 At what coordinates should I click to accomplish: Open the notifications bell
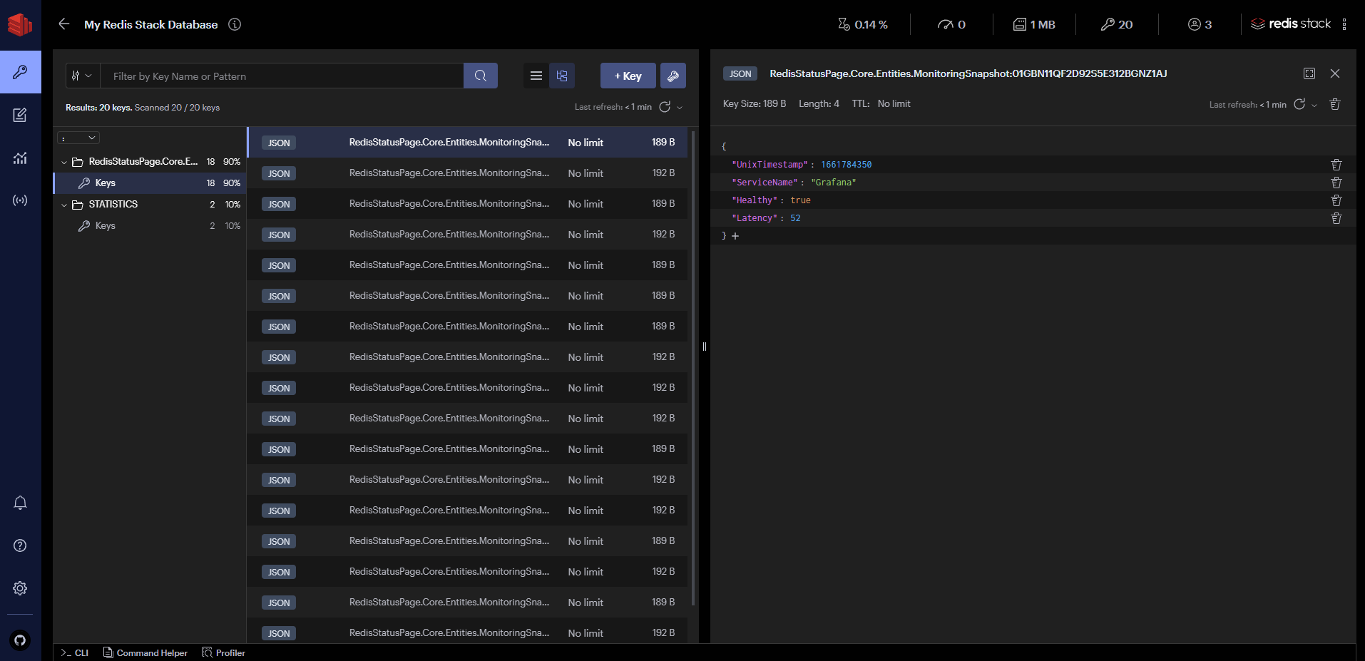(x=20, y=503)
